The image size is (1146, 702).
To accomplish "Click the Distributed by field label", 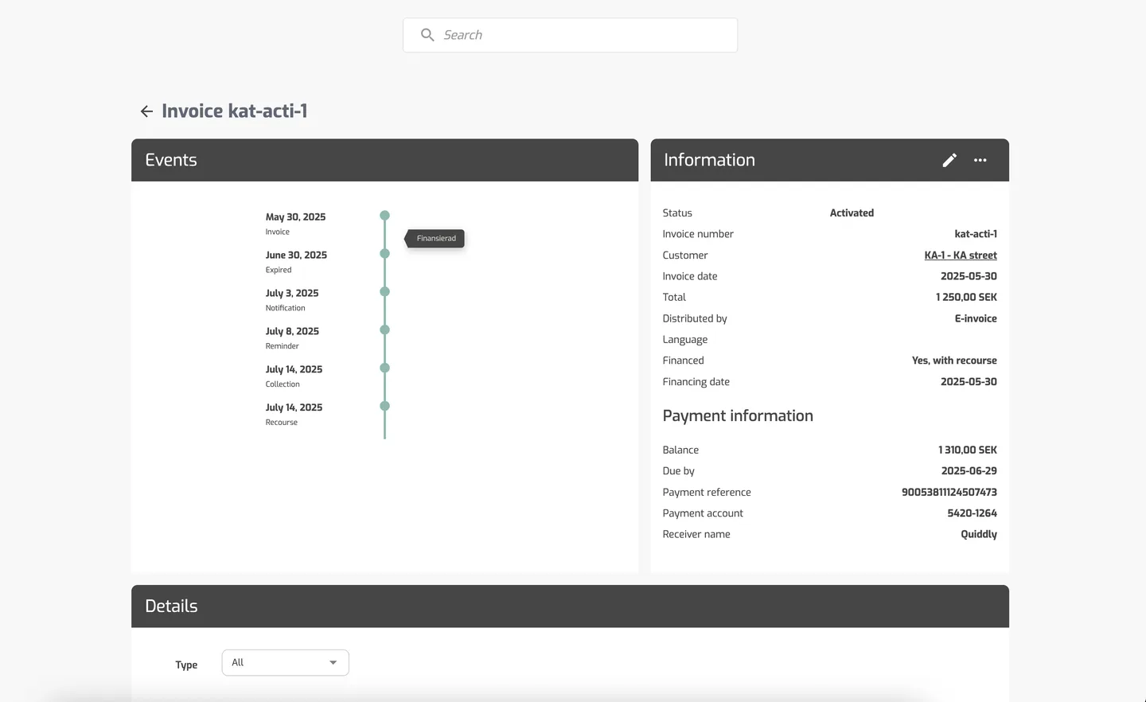I will click(695, 318).
